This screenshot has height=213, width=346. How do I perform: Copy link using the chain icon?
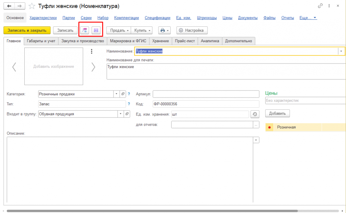click(320, 6)
